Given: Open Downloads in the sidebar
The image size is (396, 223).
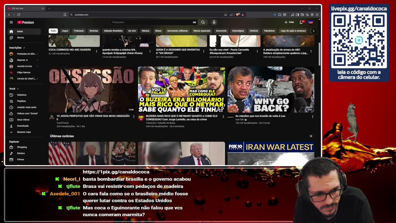Looking at the screenshot, I should [24, 126].
